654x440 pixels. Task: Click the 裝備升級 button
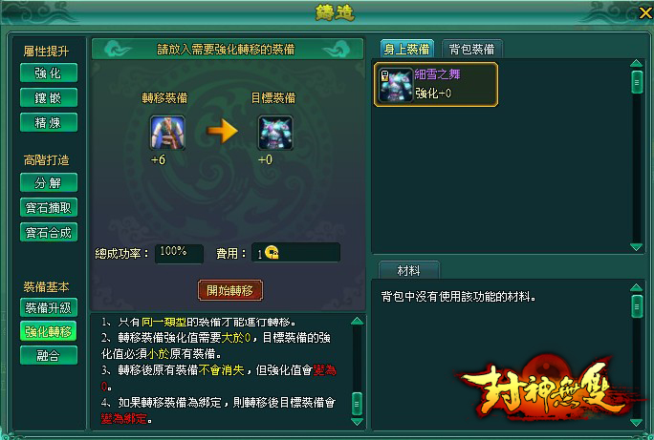[x=49, y=307]
